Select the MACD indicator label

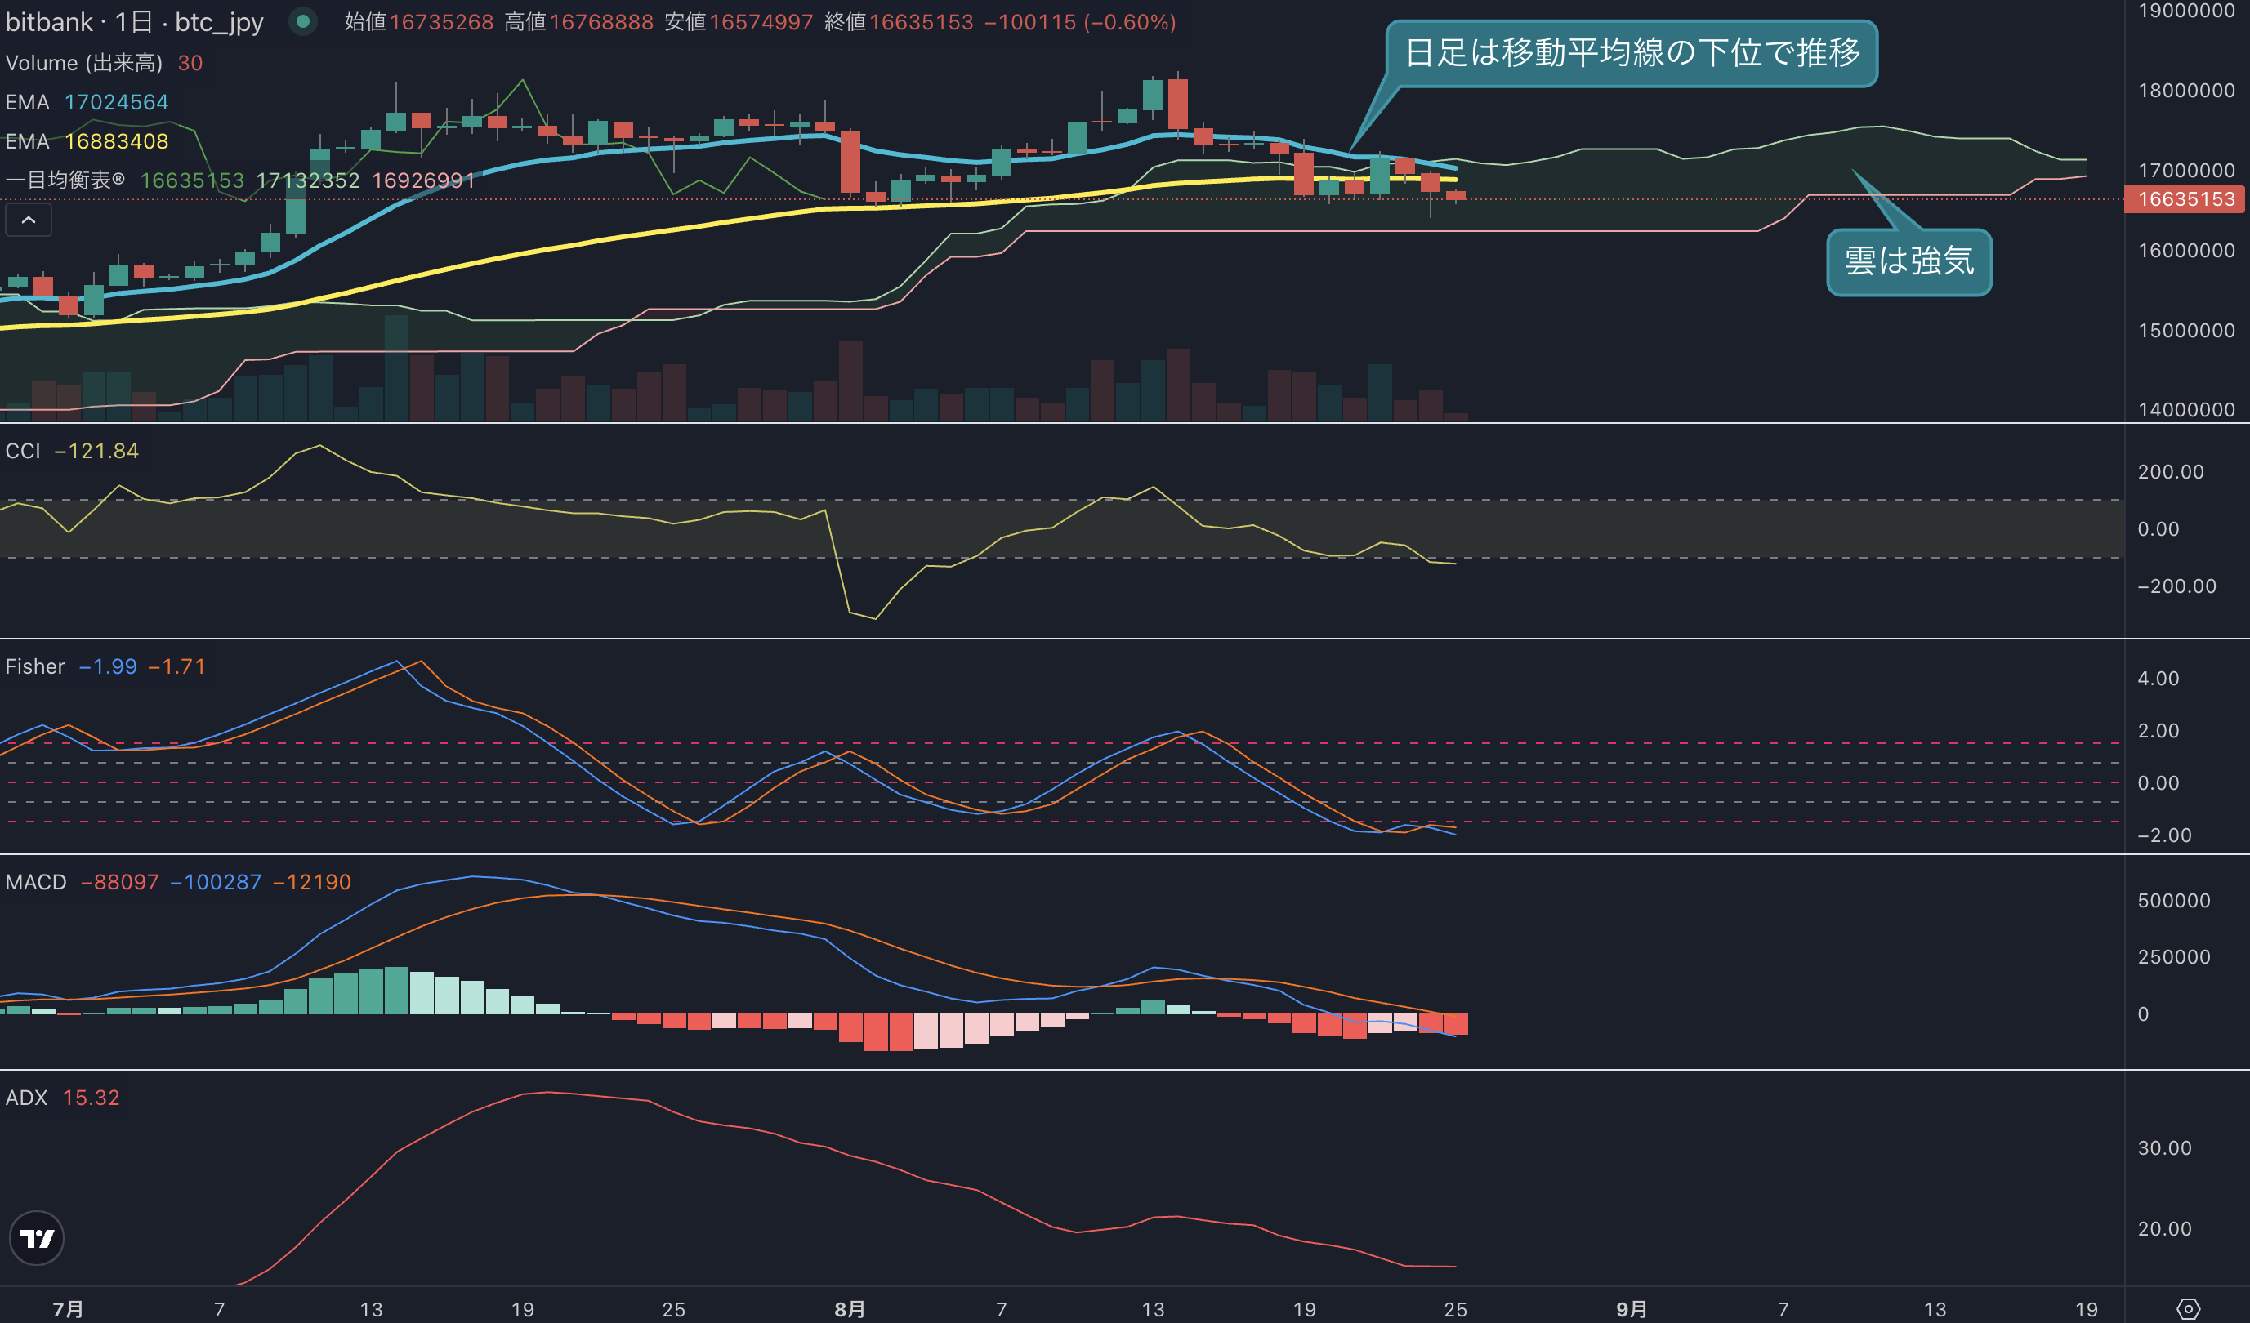click(36, 882)
